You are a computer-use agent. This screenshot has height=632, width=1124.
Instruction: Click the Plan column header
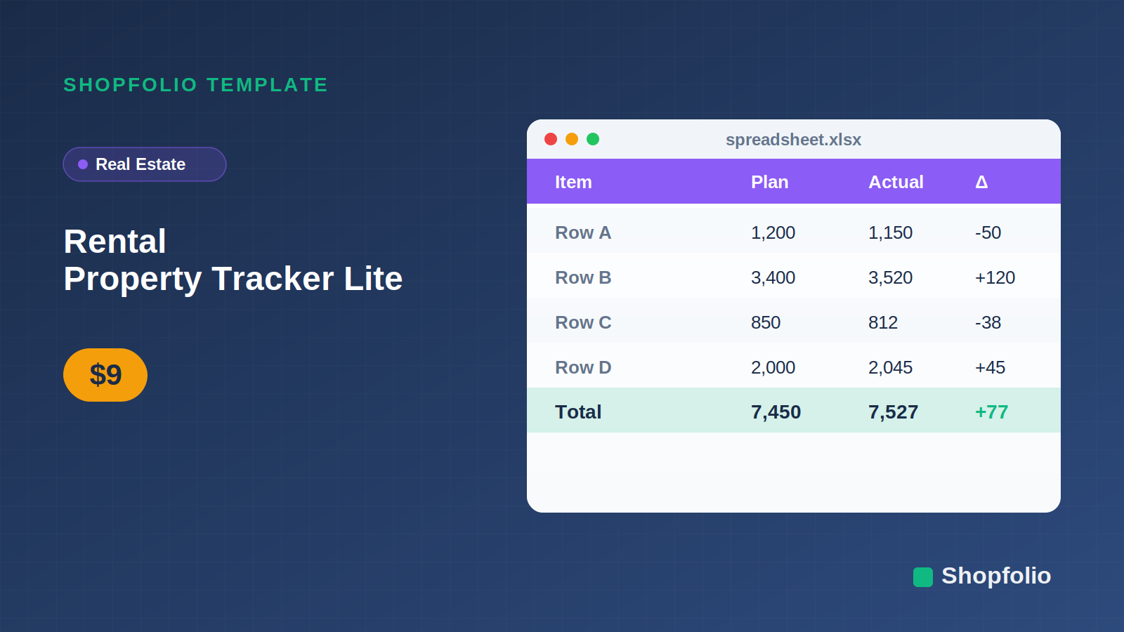click(769, 182)
